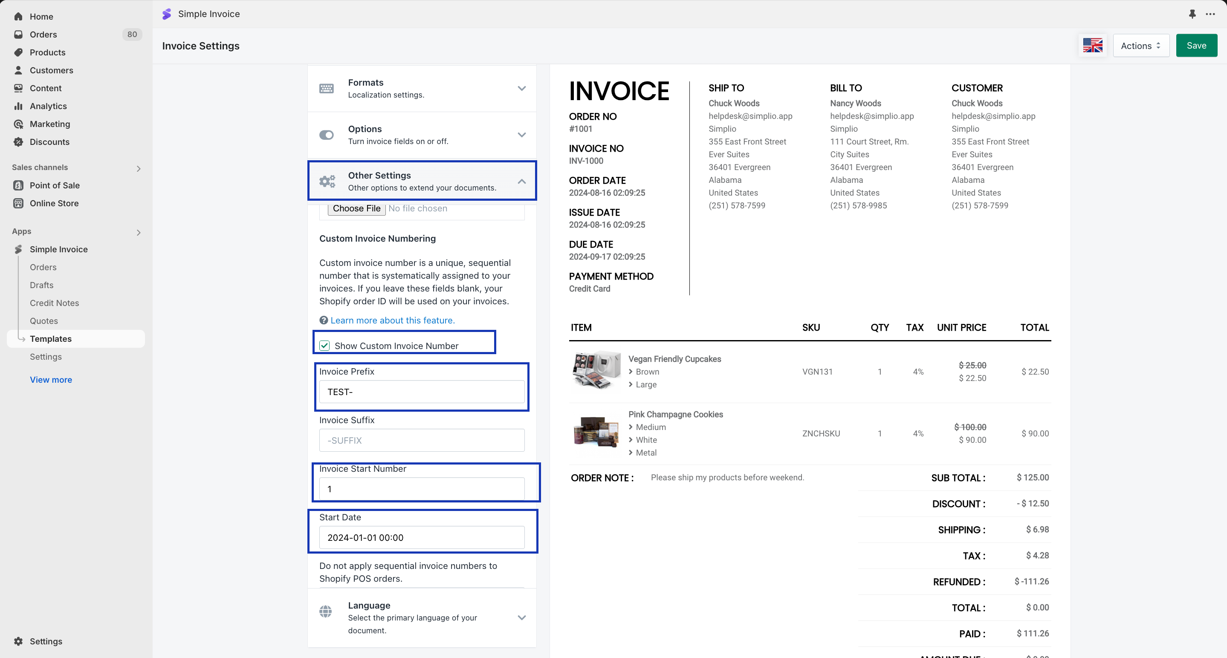Click the language flag icon button
Viewport: 1227px width, 658px height.
click(x=1092, y=46)
